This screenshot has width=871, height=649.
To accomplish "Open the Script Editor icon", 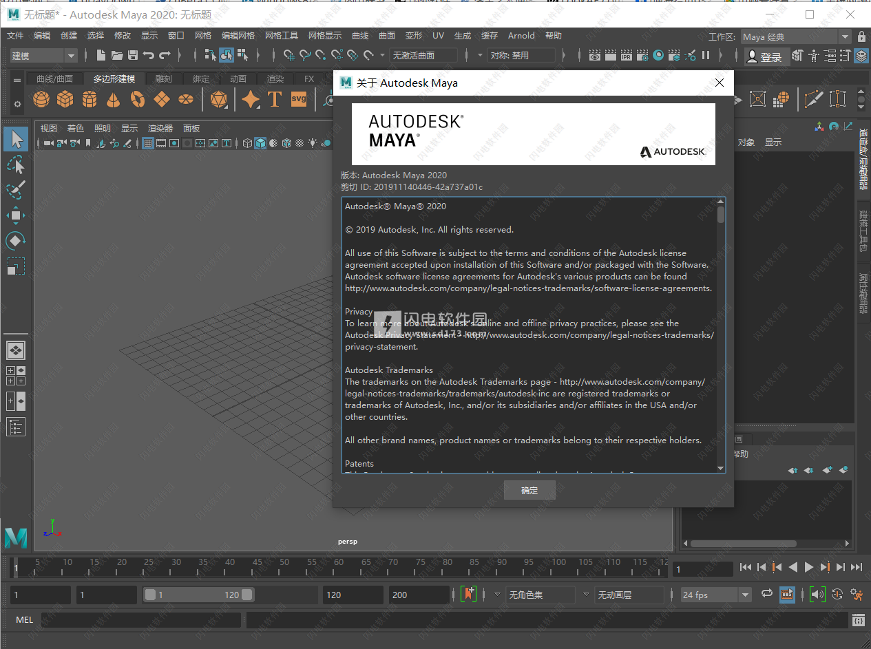I will click(x=858, y=620).
